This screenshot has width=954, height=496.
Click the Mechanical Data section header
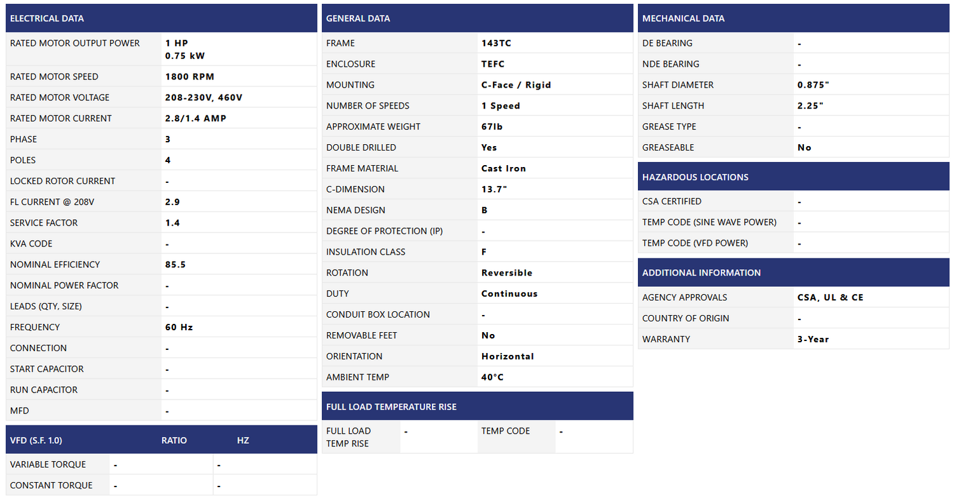(x=683, y=18)
